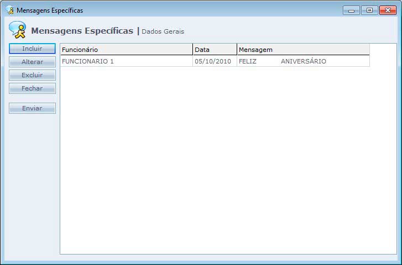
Task: Click the empty area below the list row
Action: click(x=227, y=160)
